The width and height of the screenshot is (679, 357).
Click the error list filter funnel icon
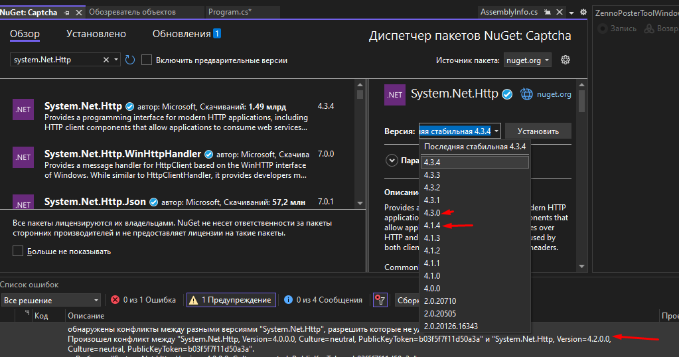click(x=380, y=300)
